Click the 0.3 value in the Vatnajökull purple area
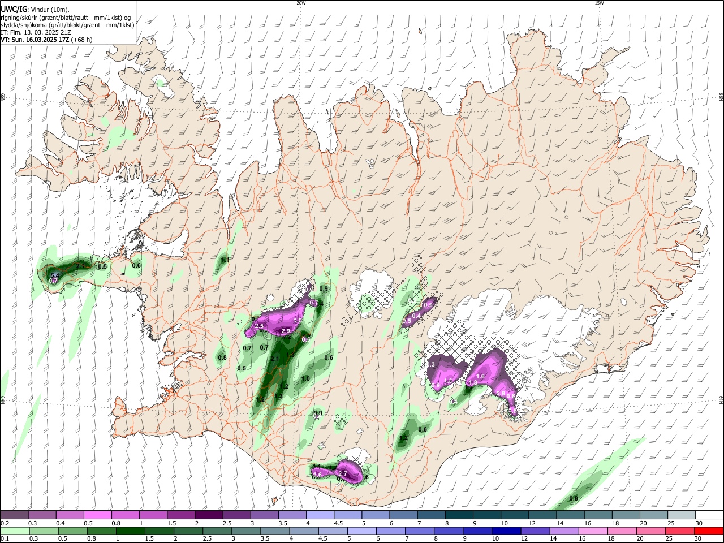Image resolution: width=724 pixels, height=543 pixels. point(430,364)
